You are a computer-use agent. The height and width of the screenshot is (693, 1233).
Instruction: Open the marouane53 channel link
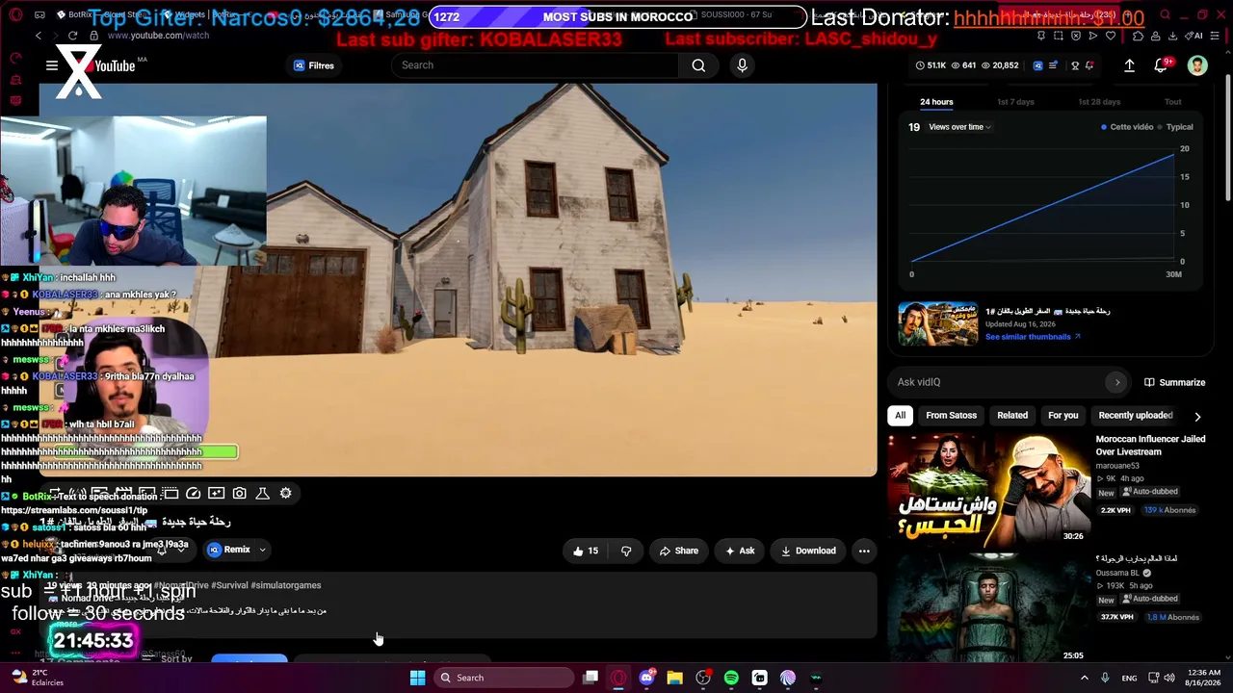tap(1117, 466)
